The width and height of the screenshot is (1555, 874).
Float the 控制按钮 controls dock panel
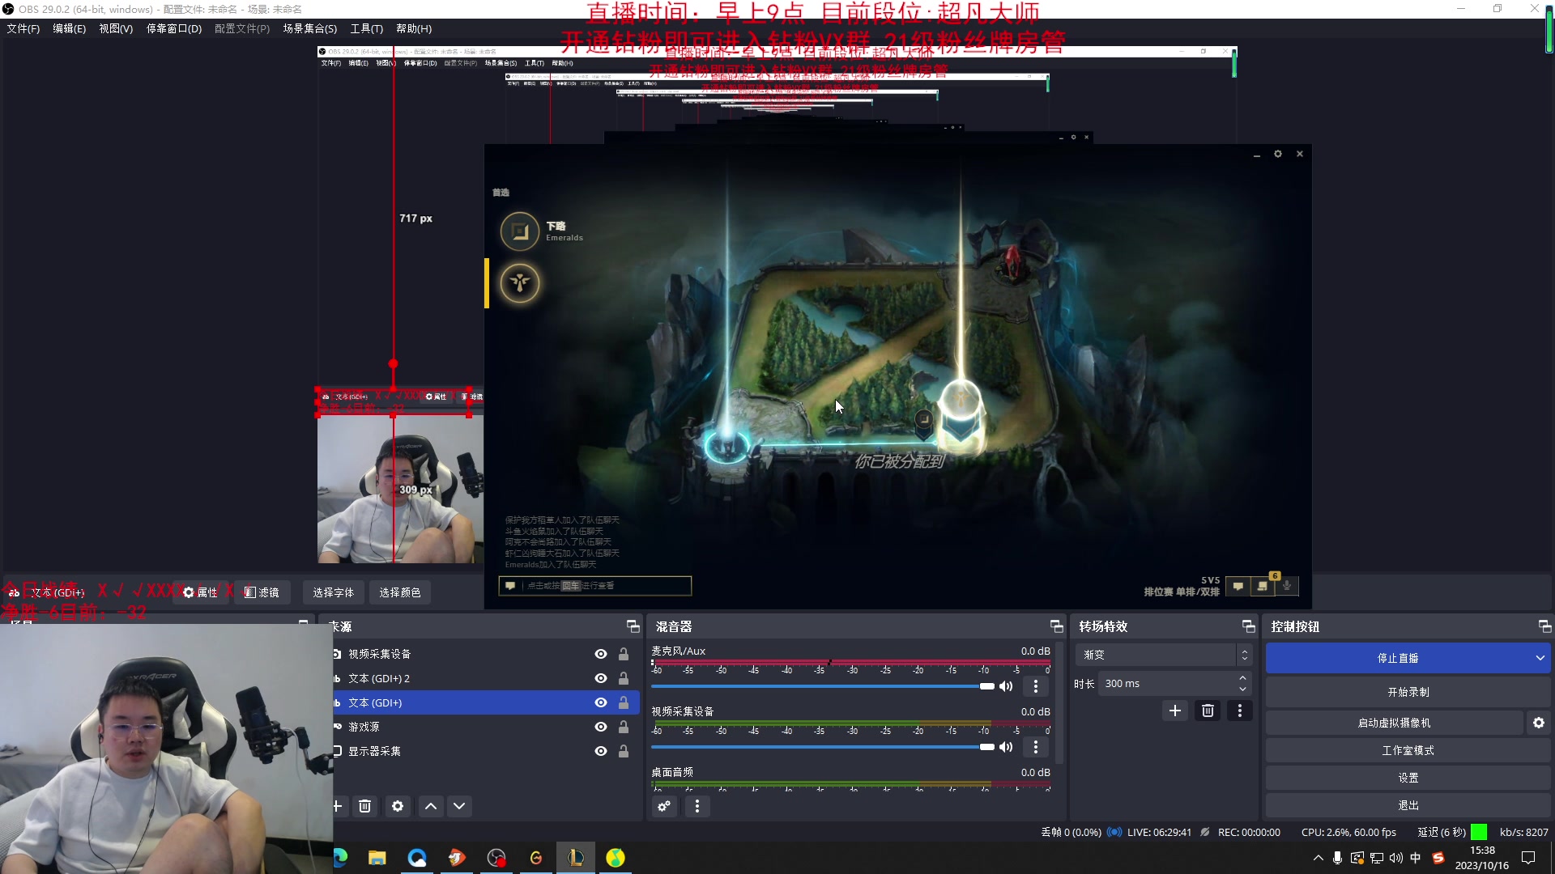tap(1545, 626)
